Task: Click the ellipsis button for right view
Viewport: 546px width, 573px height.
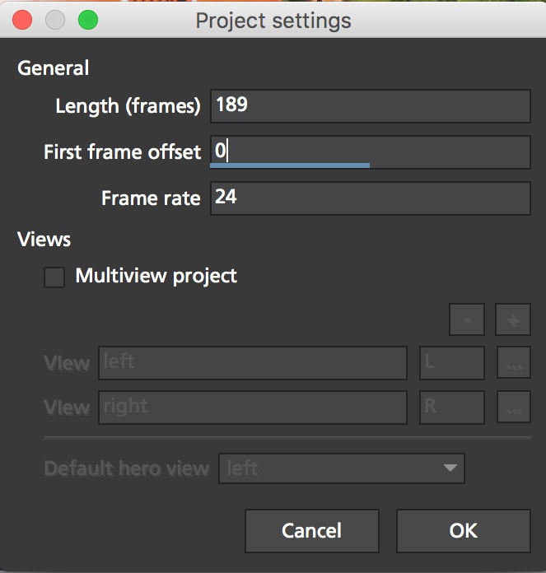Action: coord(513,407)
